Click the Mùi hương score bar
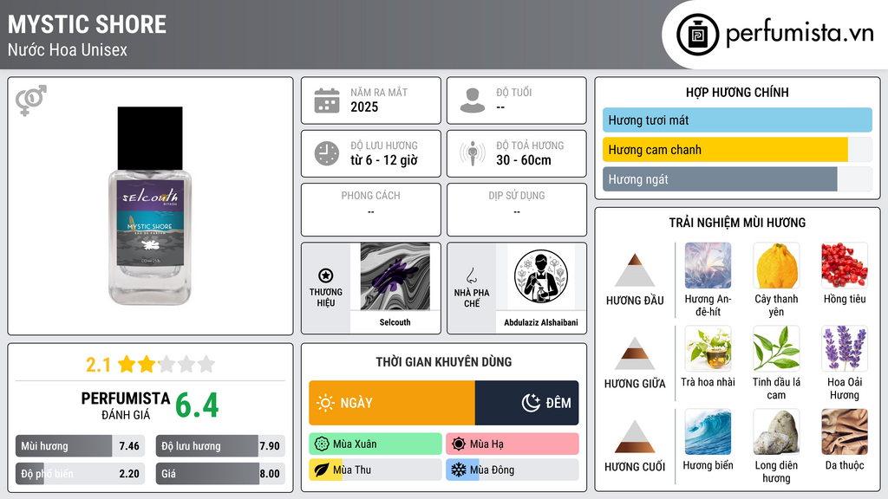This screenshot has height=499, width=888. point(80,446)
